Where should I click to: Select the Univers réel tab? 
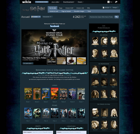click(x=80, y=8)
